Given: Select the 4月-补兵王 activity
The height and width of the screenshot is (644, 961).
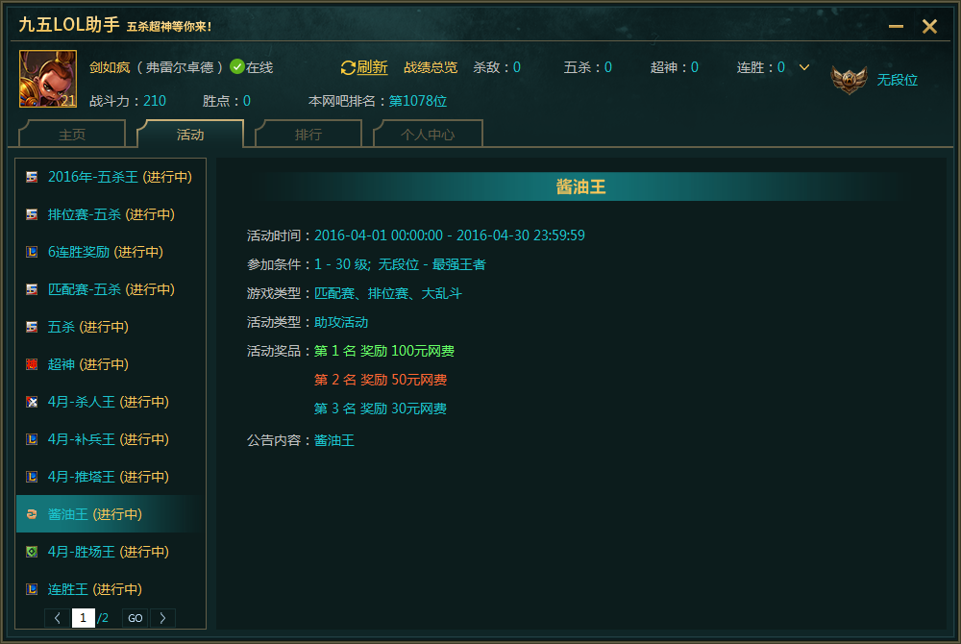Looking at the screenshot, I should [111, 438].
